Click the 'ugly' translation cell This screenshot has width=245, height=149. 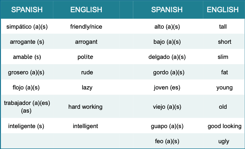point(223,141)
